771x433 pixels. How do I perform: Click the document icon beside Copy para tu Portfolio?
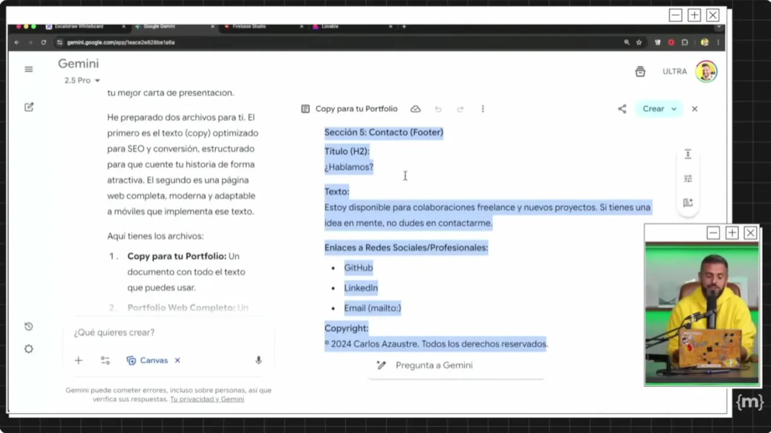coord(305,109)
